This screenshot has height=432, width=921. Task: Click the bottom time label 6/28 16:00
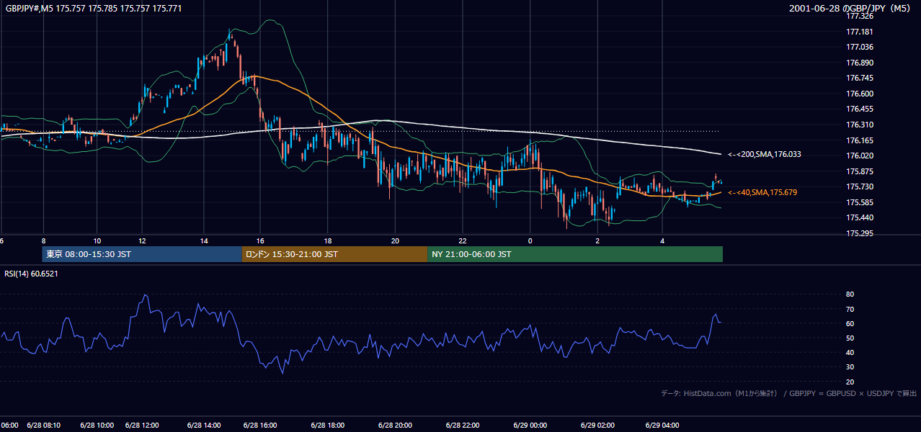click(x=260, y=425)
